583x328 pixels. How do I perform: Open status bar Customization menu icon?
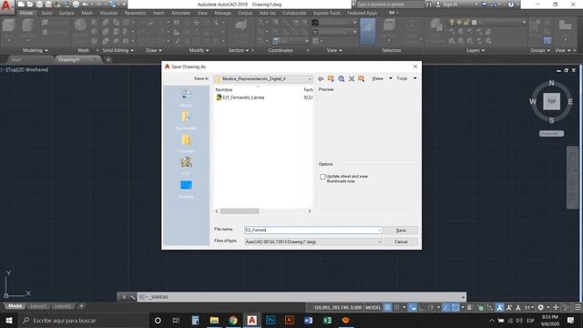578,308
